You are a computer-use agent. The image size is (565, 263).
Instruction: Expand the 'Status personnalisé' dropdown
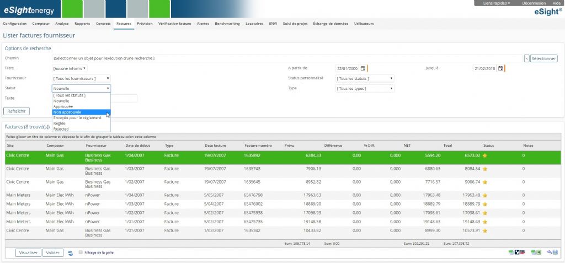pyautogui.click(x=365, y=78)
